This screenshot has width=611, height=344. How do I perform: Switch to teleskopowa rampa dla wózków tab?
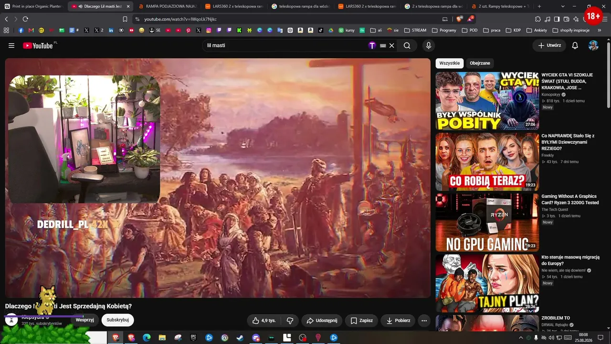(x=300, y=6)
